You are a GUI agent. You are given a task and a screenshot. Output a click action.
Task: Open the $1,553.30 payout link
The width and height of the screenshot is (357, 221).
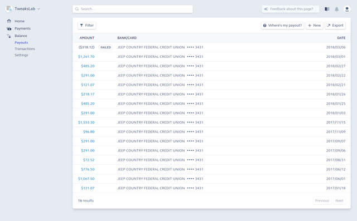(x=86, y=122)
